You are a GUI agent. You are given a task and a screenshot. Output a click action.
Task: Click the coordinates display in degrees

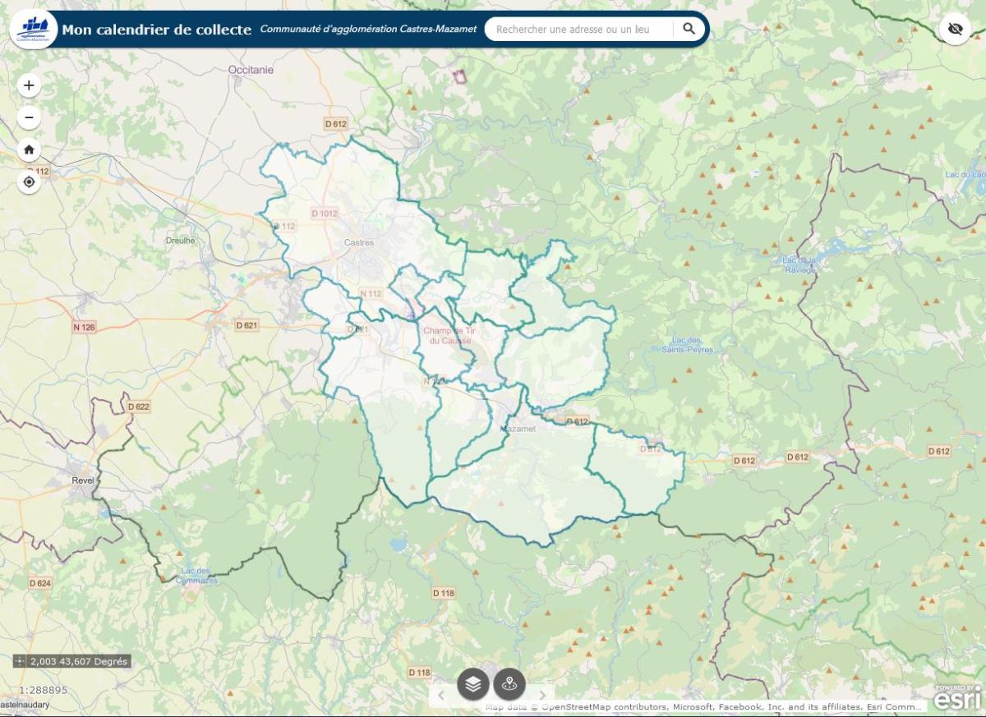80,661
